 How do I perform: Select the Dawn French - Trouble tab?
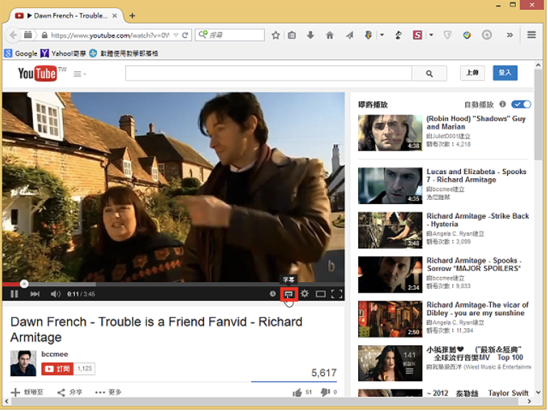[x=66, y=16]
